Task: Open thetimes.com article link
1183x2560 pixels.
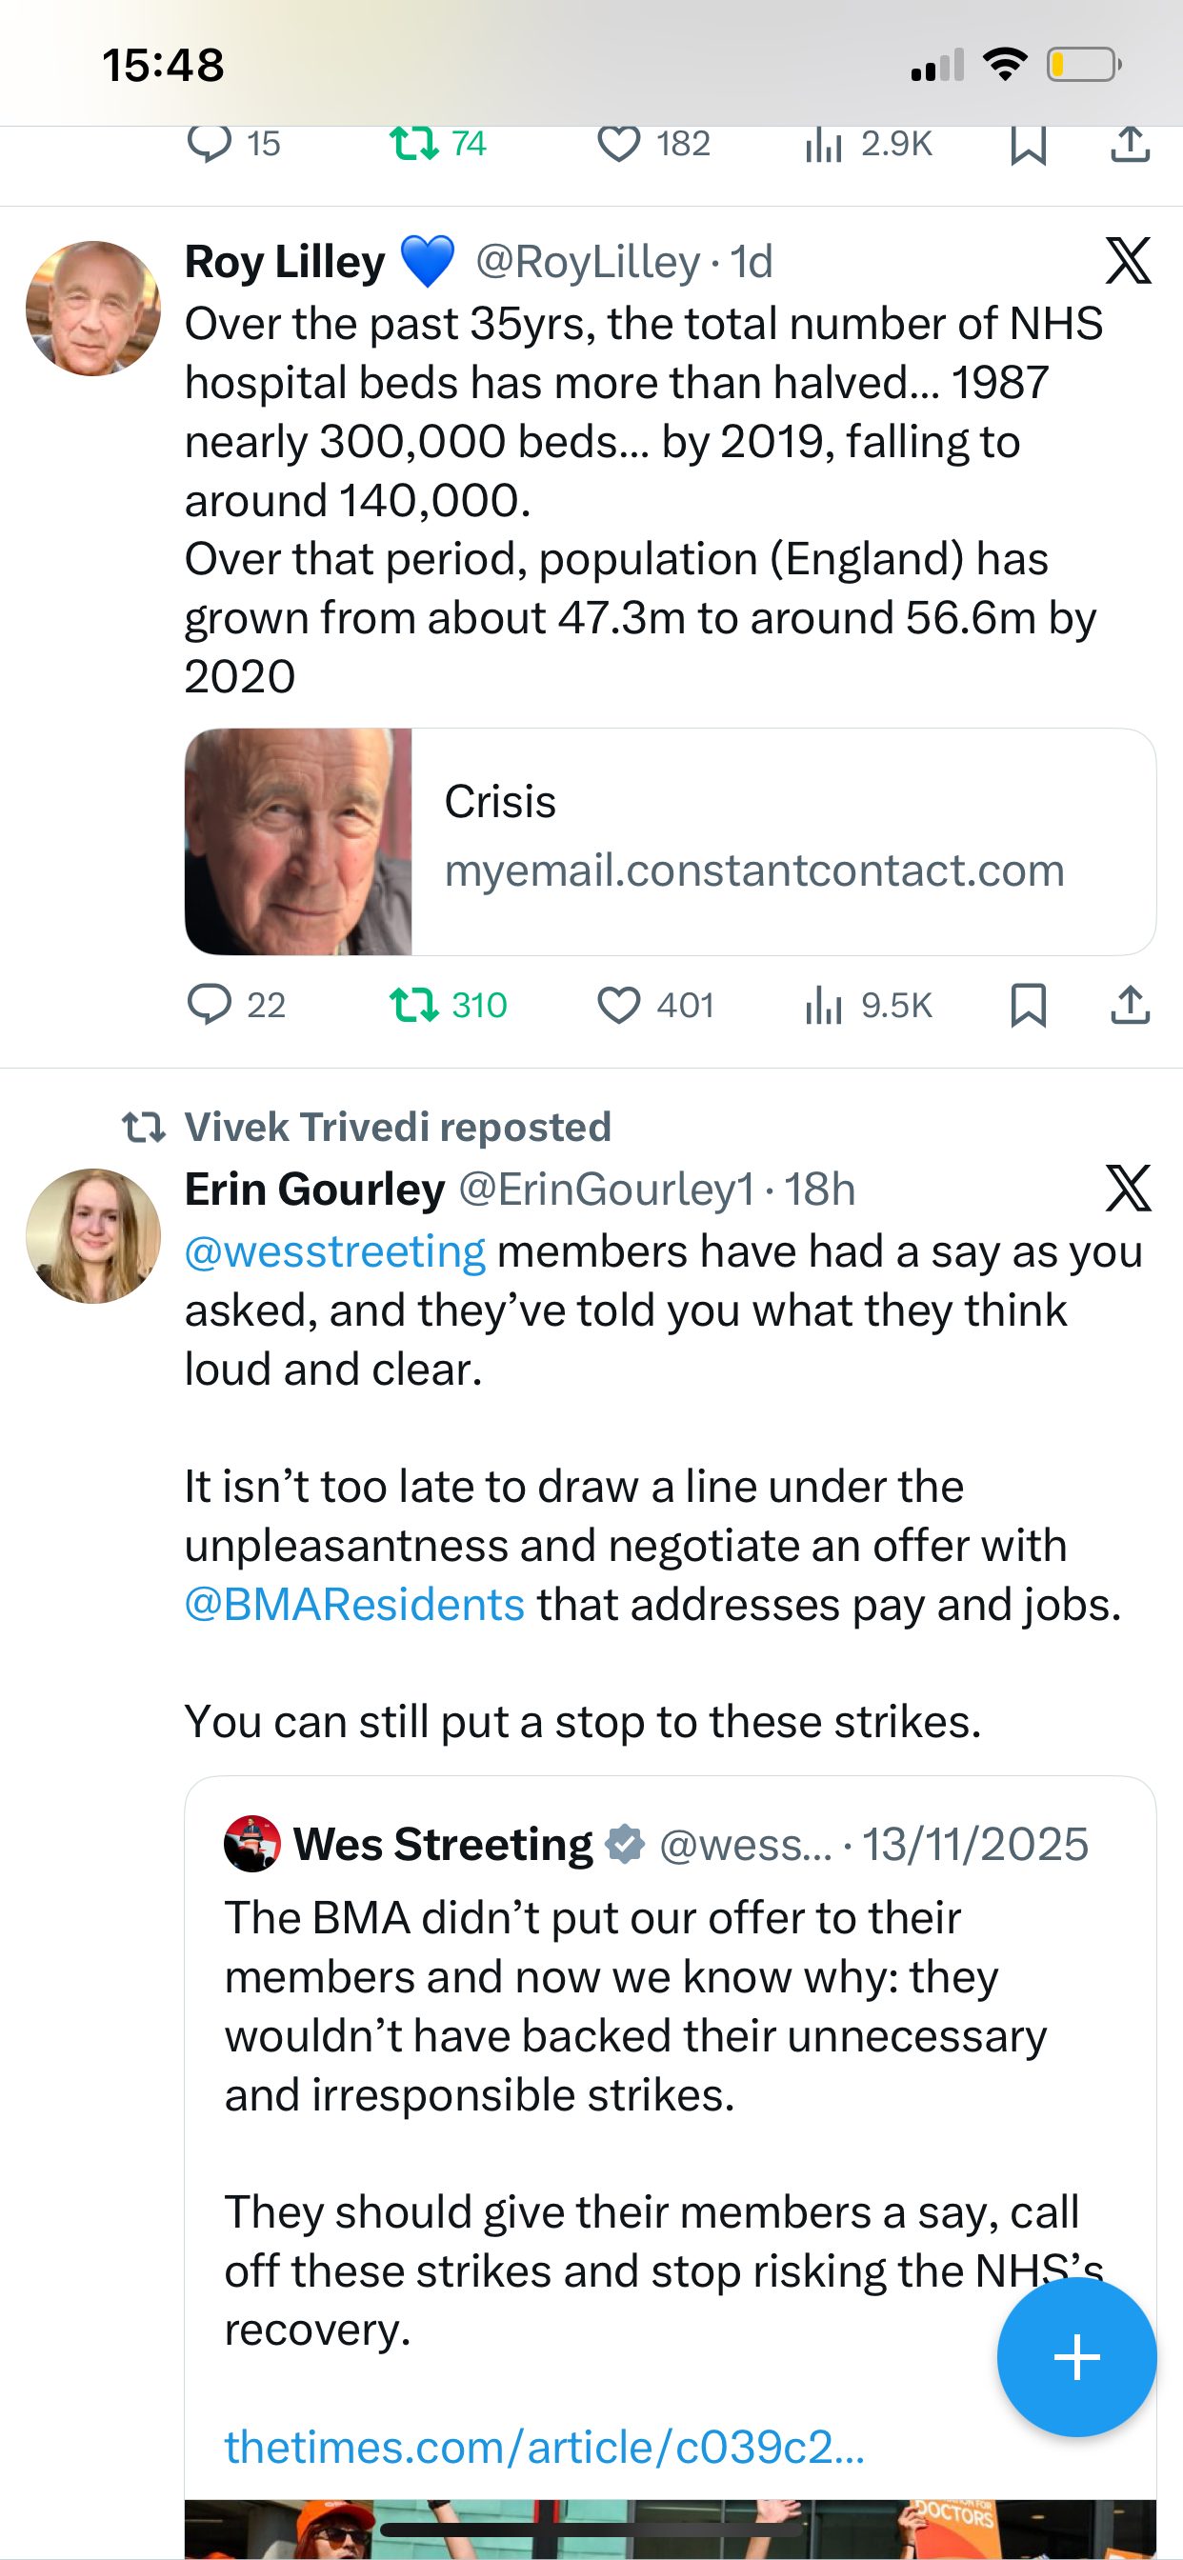Action: pos(544,2447)
